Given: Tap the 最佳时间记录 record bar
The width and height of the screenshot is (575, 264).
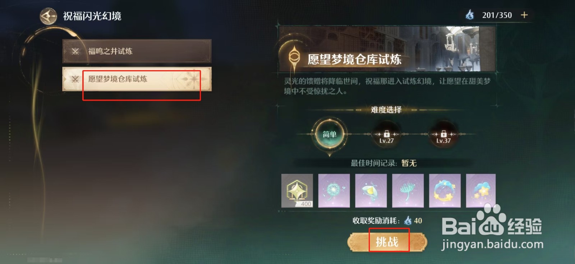Looking at the screenshot, I should tap(383, 163).
